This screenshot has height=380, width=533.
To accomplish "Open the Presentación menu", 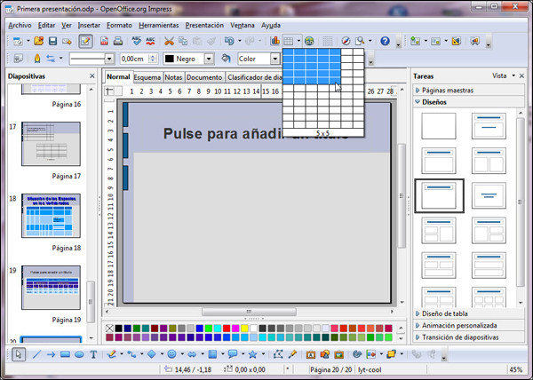I will [204, 26].
